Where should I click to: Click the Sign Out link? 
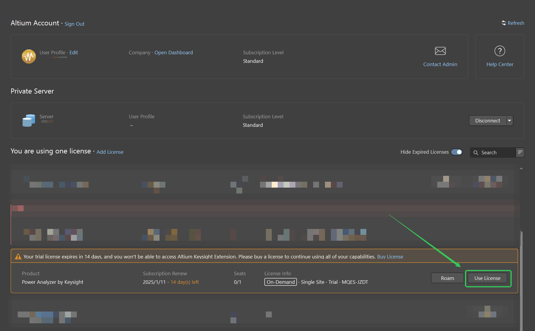coord(74,24)
